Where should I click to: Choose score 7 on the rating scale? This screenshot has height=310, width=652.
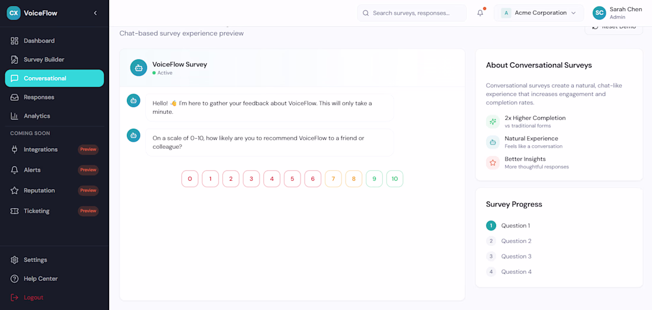click(x=333, y=178)
